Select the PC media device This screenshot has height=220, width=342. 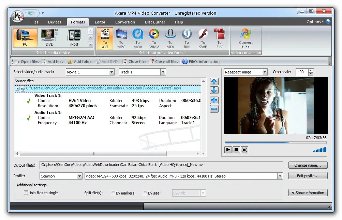[x=25, y=38]
